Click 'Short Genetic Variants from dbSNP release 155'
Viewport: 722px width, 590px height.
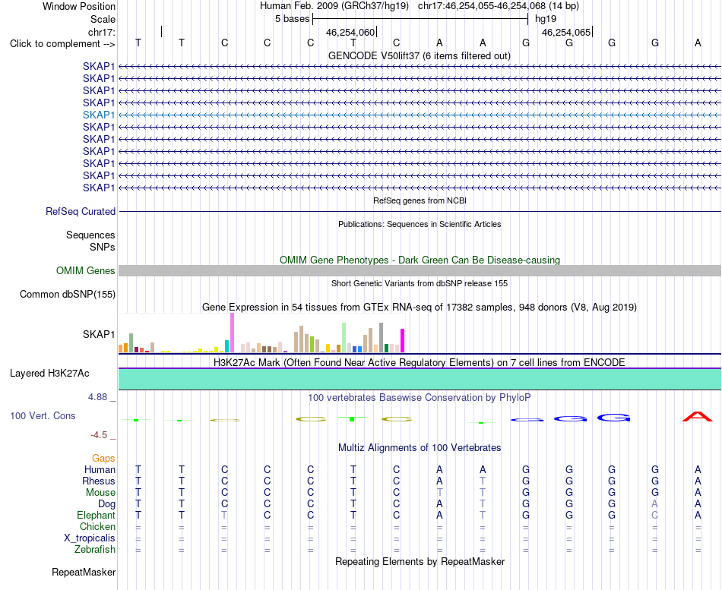click(x=420, y=283)
